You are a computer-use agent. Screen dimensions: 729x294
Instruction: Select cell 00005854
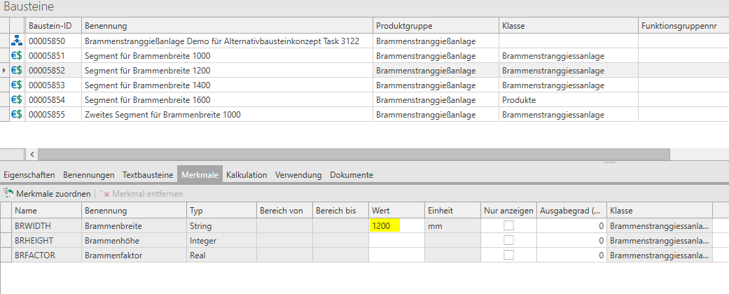tap(53, 100)
